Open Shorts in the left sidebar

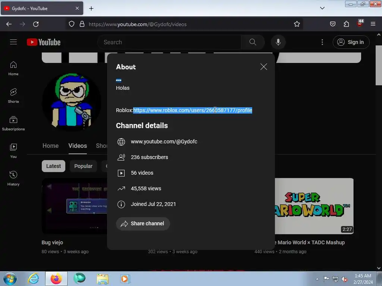tap(13, 96)
